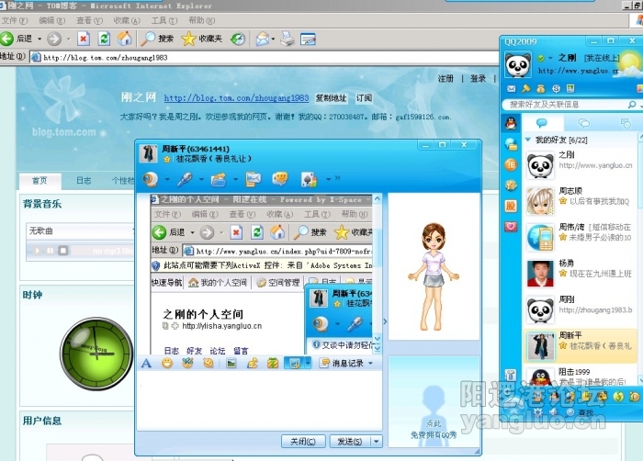Open the smiley emoticon picker
The width and height of the screenshot is (643, 461).
coord(167,363)
